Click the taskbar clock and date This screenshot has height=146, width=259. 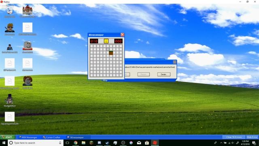pos(245,143)
